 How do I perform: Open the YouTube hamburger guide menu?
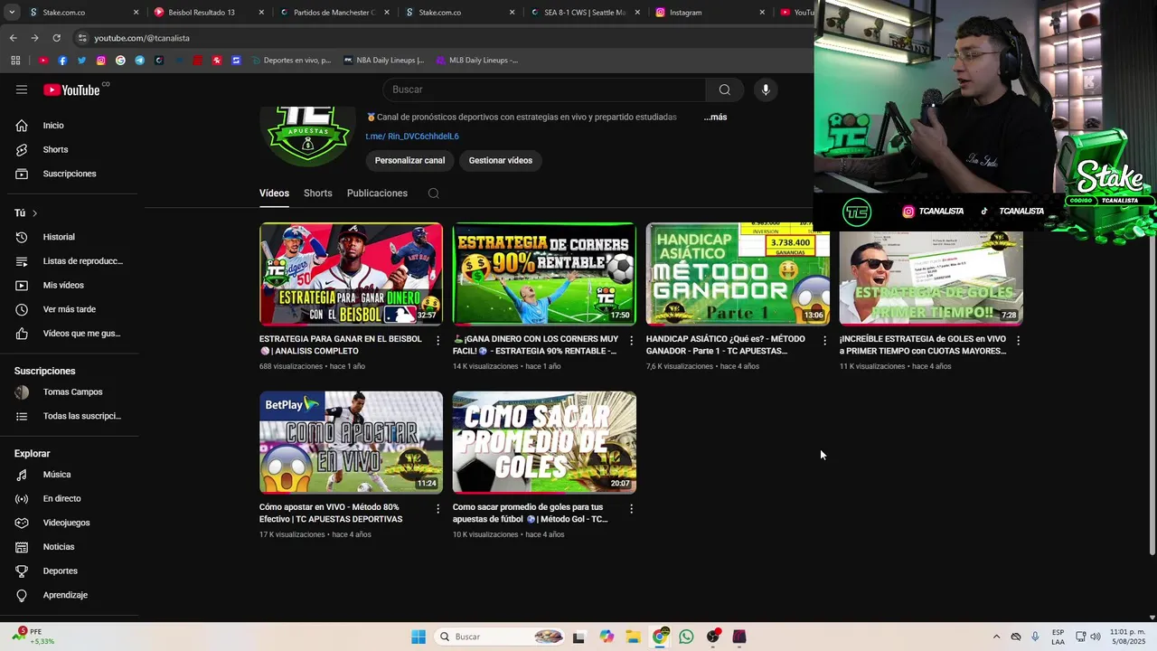point(22,90)
